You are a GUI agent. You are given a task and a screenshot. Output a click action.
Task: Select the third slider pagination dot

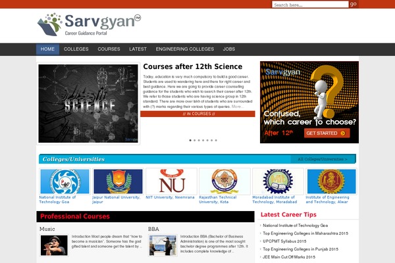tap(199, 140)
